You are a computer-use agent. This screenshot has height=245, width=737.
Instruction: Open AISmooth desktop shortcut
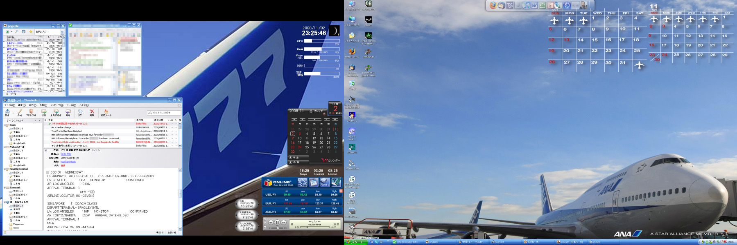tap(352, 149)
